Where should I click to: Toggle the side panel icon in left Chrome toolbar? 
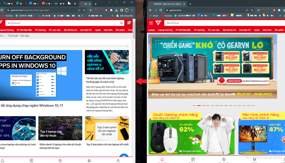[x=121, y=10]
